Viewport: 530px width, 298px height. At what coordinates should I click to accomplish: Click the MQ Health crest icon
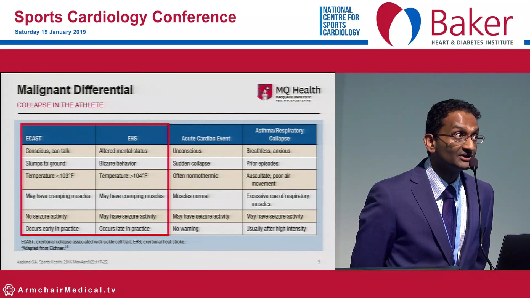pyautogui.click(x=265, y=92)
